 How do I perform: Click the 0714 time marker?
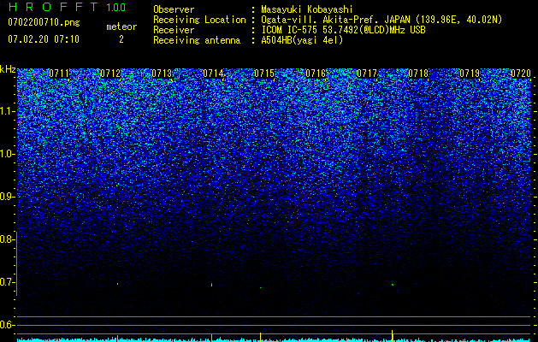pos(213,74)
